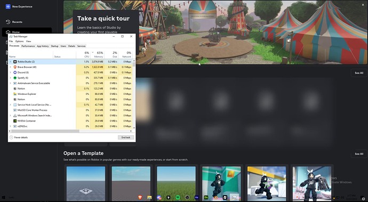The image size is (368, 202).
Task: Expand the Brave Browser (40) process group
Action: (10, 67)
